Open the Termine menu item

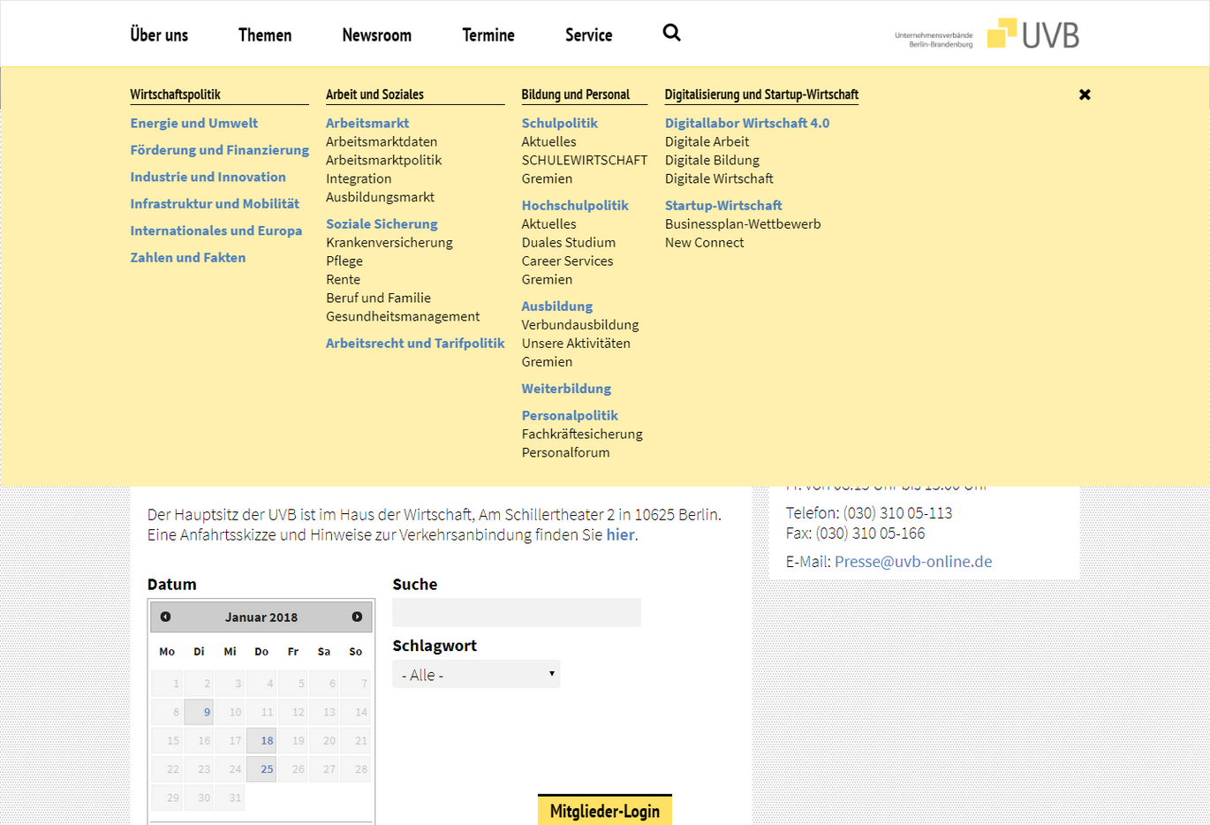click(x=488, y=35)
